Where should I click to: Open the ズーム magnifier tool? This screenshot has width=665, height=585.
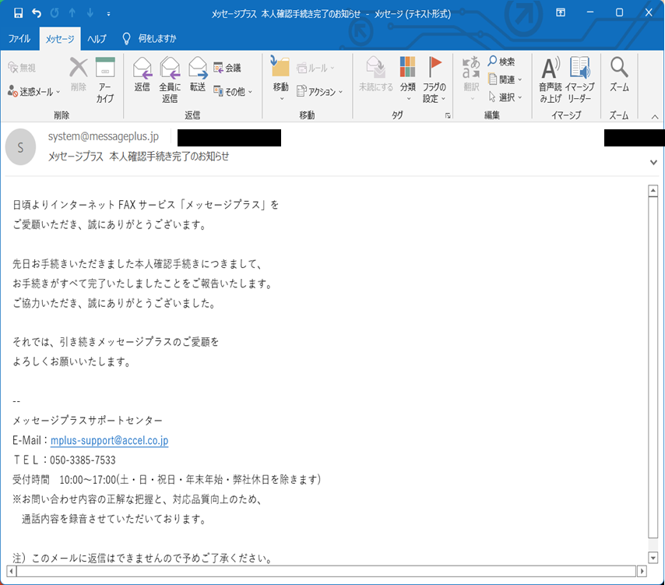[619, 75]
